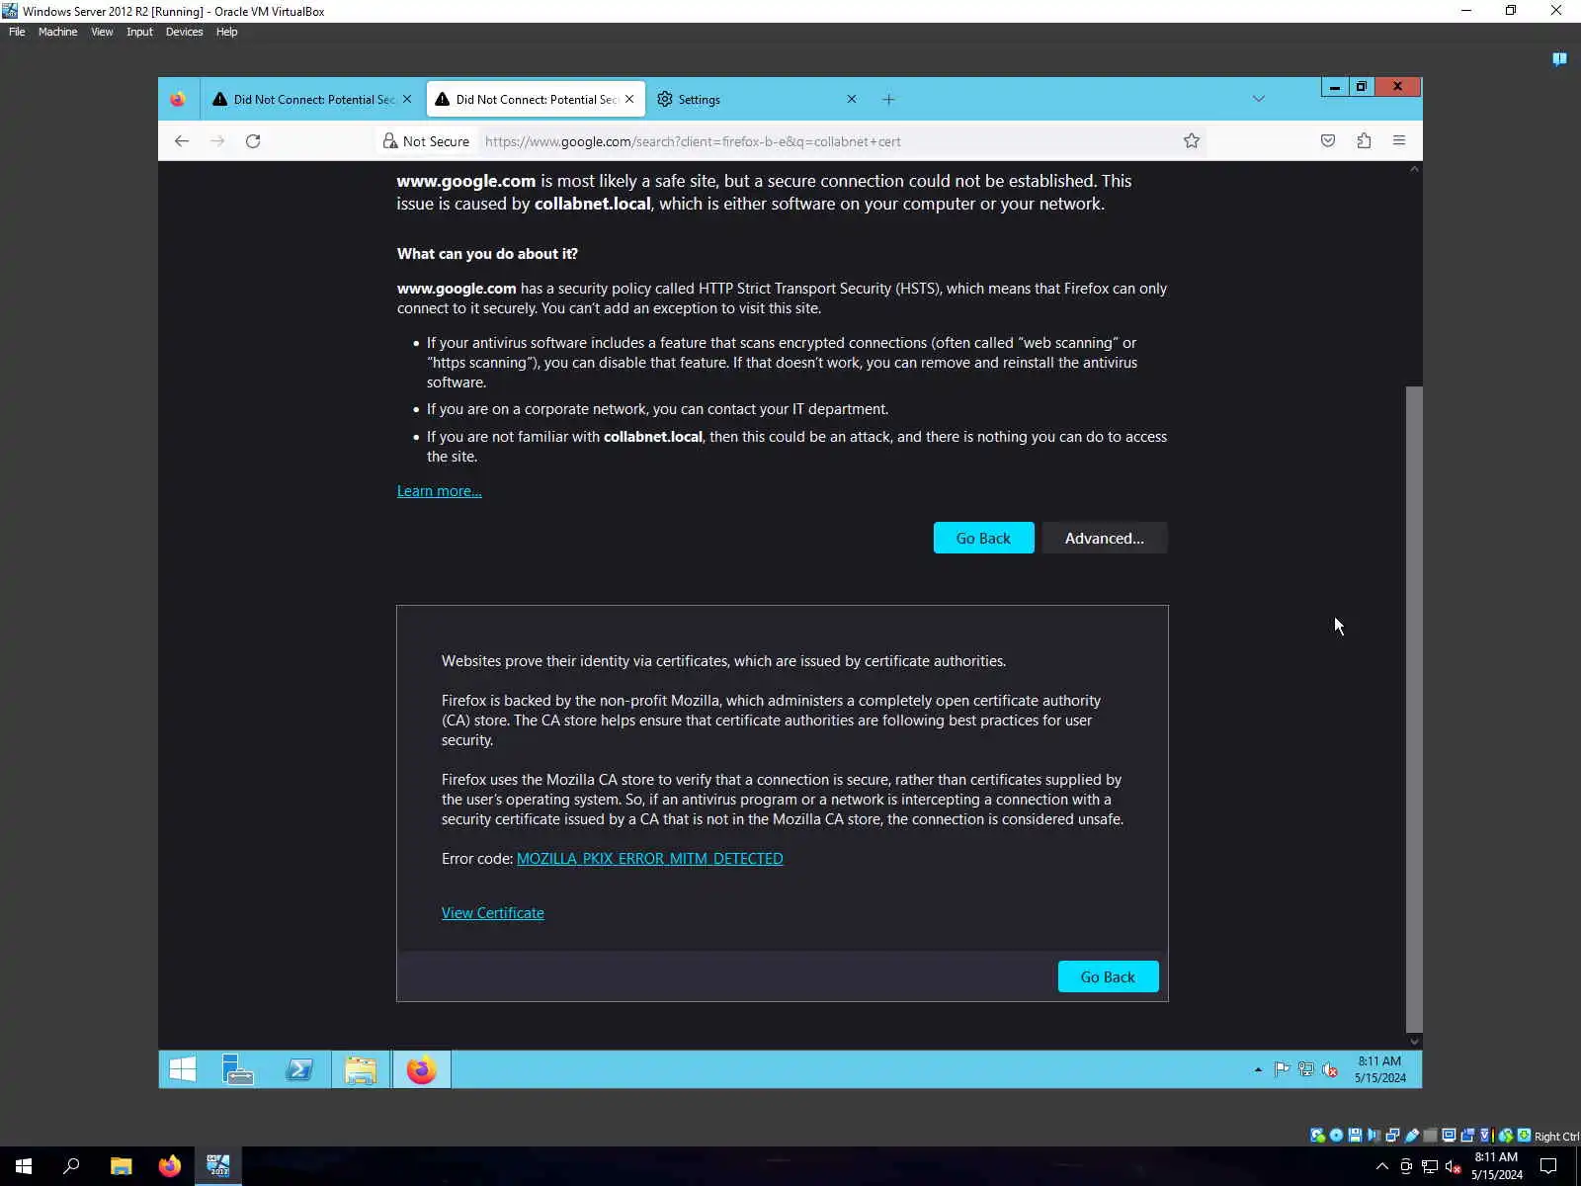Click host Firefox taskbar icon
The height and width of the screenshot is (1186, 1581).
click(170, 1166)
